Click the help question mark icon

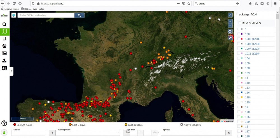click(x=4, y=123)
